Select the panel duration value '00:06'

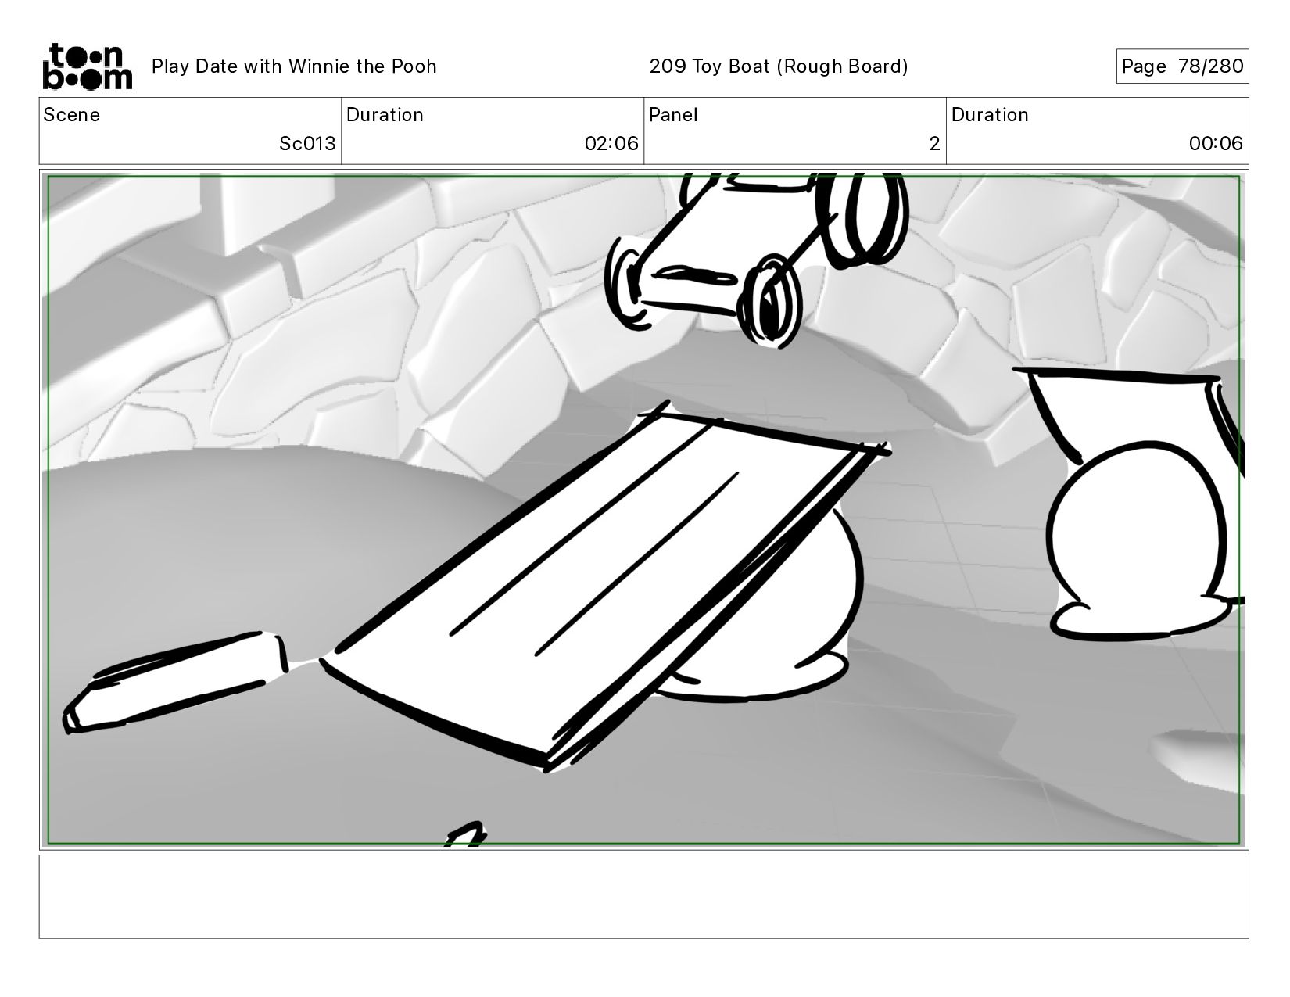tap(1216, 144)
